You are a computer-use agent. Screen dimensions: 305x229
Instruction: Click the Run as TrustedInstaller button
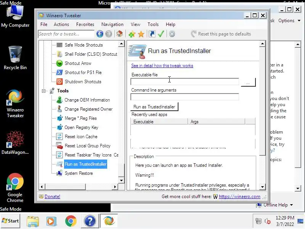tap(154, 107)
